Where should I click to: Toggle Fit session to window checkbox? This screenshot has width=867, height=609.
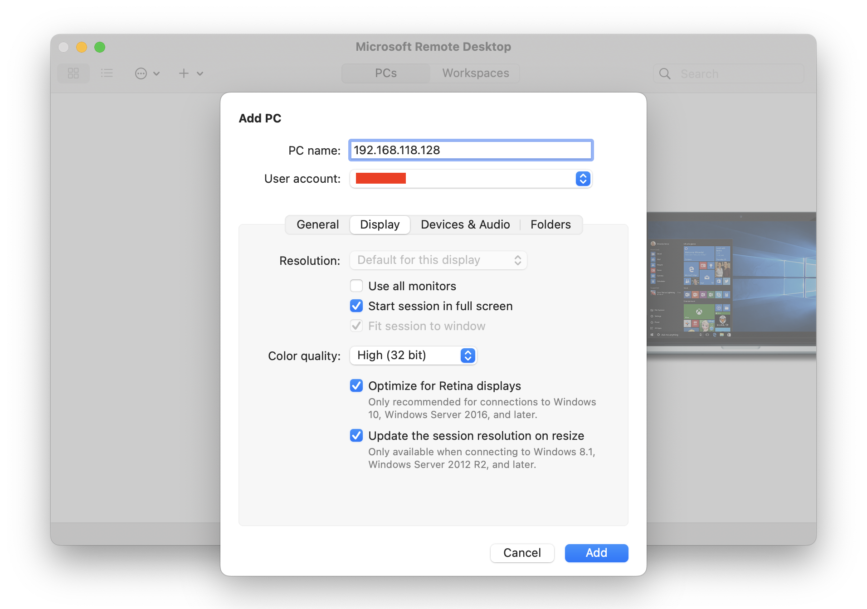(356, 326)
